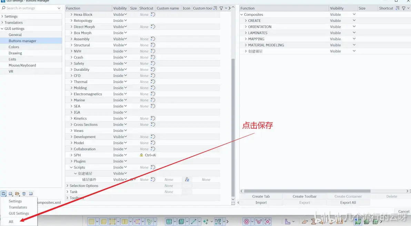Screen dimensions: 411x226
Task: Click the fullscreen expand icon below left table
Action: click(233, 203)
